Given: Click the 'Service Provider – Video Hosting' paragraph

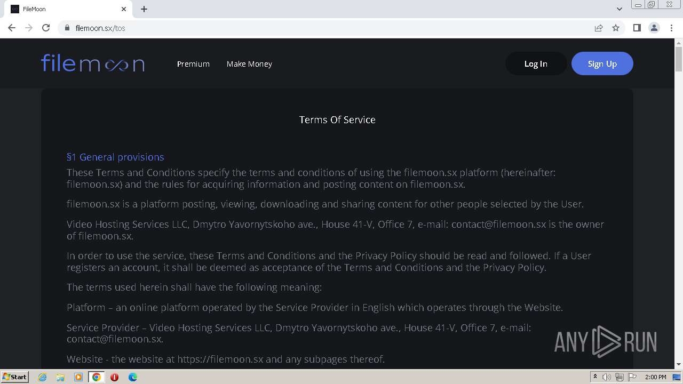Looking at the screenshot, I should pyautogui.click(x=299, y=333).
